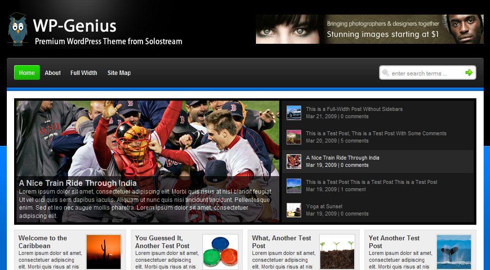
Task: Select thumbnail for Test Post With Some Comments
Action: 294,137
